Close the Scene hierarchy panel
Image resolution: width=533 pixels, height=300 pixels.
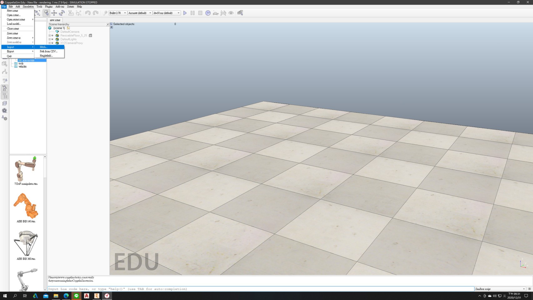(x=108, y=24)
